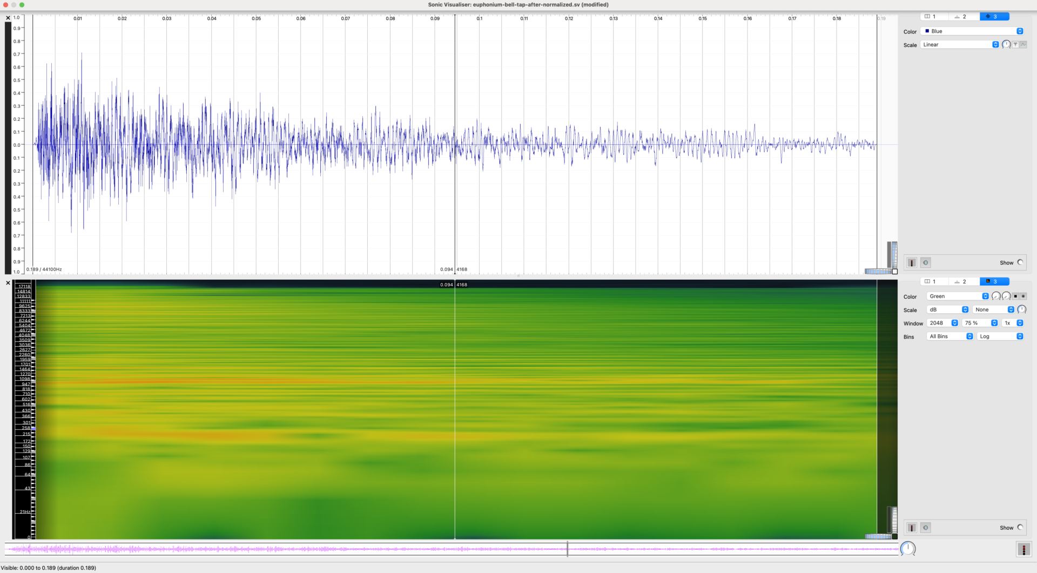1037x573 pixels.
Task: Toggle the black square spectrogram button
Action: coord(1015,296)
